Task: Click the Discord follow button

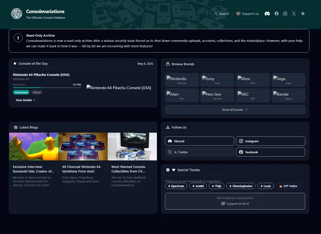Action: (x=199, y=141)
